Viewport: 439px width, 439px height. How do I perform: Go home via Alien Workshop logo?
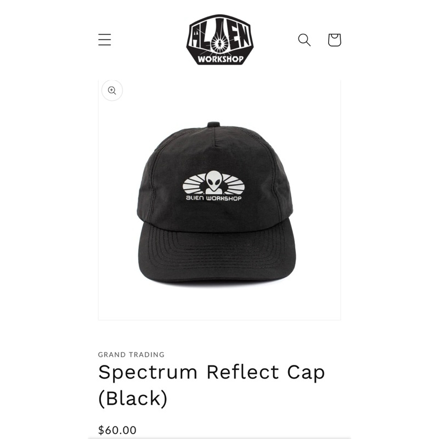tap(220, 40)
